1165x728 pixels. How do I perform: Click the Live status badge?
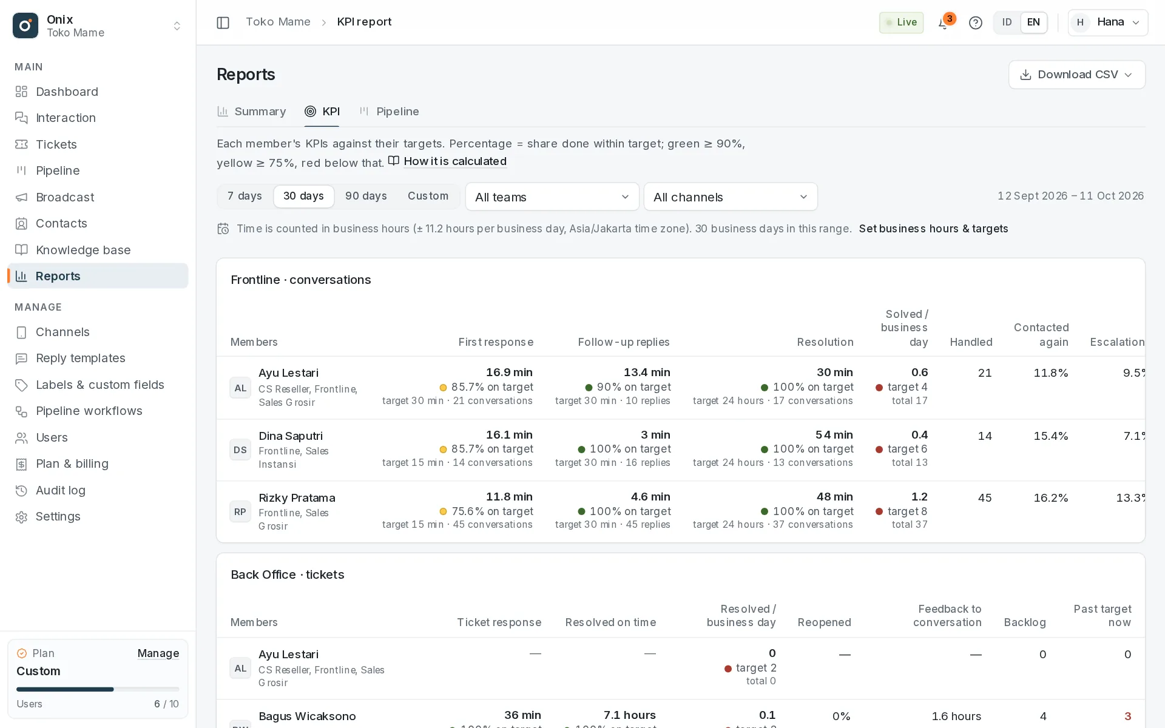(x=901, y=22)
